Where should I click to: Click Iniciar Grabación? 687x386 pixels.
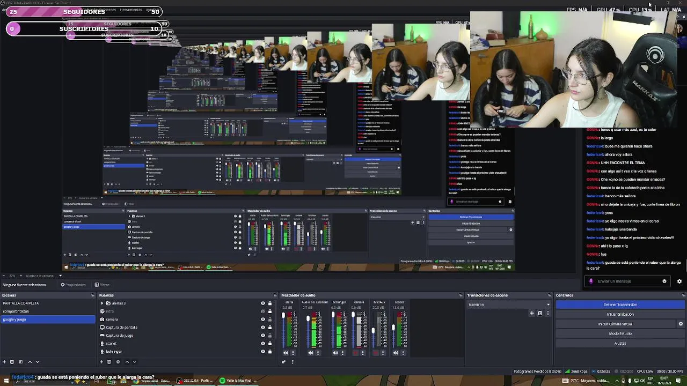(620, 314)
